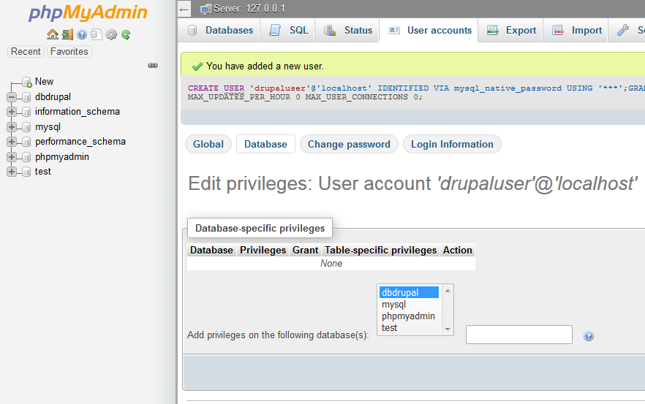645x404 pixels.
Task: Open the MySQL documentation page icon
Action: click(x=97, y=34)
